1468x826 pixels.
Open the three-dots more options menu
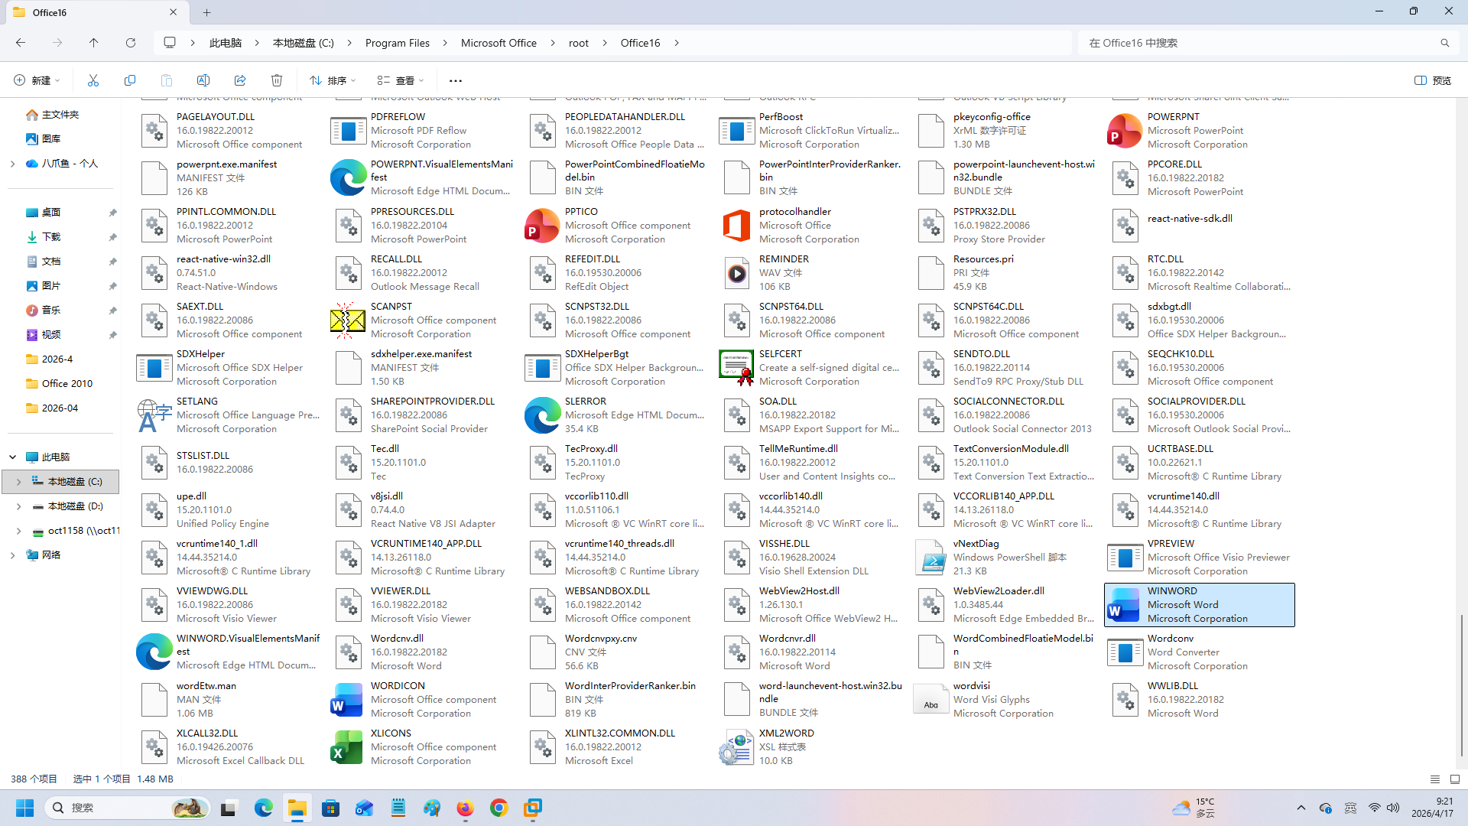(456, 80)
